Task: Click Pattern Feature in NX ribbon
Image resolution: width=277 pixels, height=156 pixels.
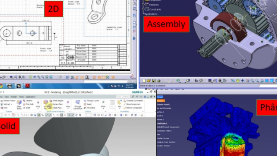Action: [x=8, y=101]
